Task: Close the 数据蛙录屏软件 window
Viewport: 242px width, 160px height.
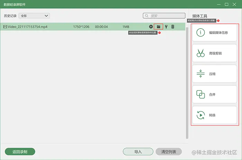Action: (234, 4)
